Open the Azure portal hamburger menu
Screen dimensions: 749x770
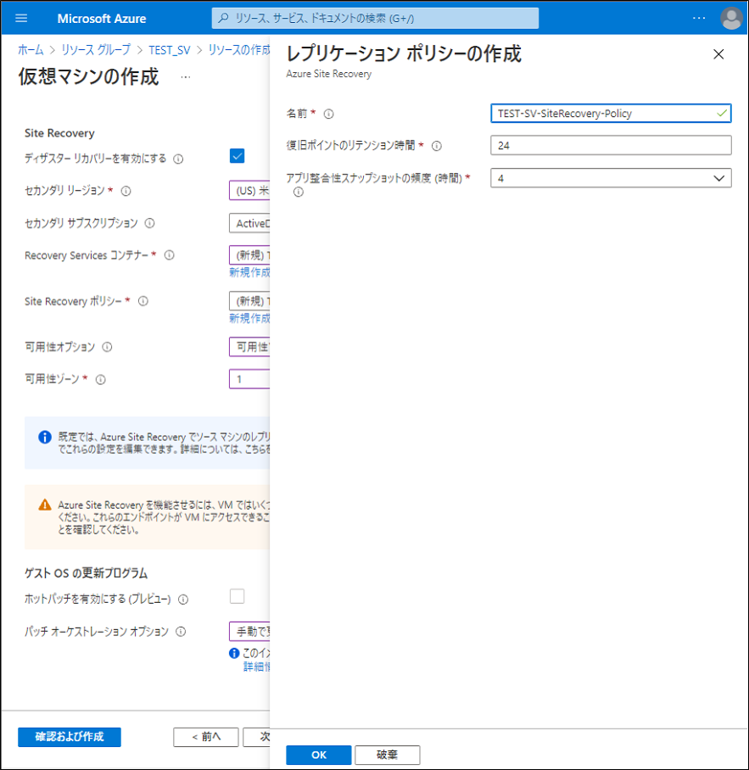(x=21, y=18)
